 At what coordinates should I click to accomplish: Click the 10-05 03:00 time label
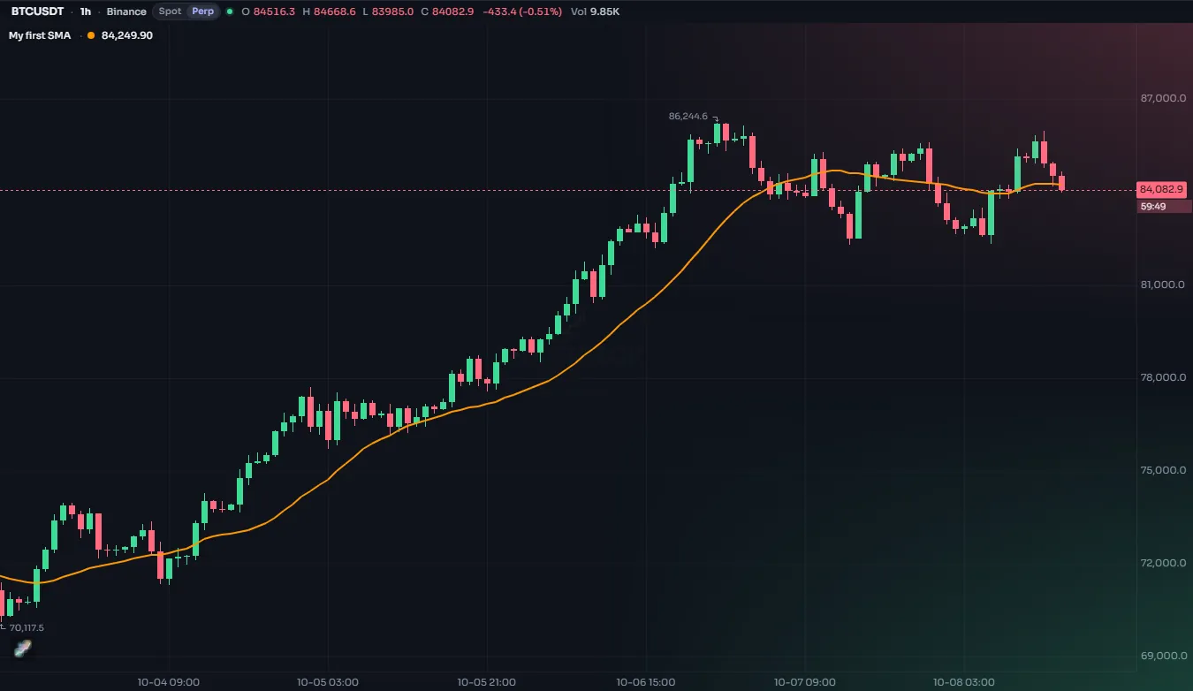(327, 682)
